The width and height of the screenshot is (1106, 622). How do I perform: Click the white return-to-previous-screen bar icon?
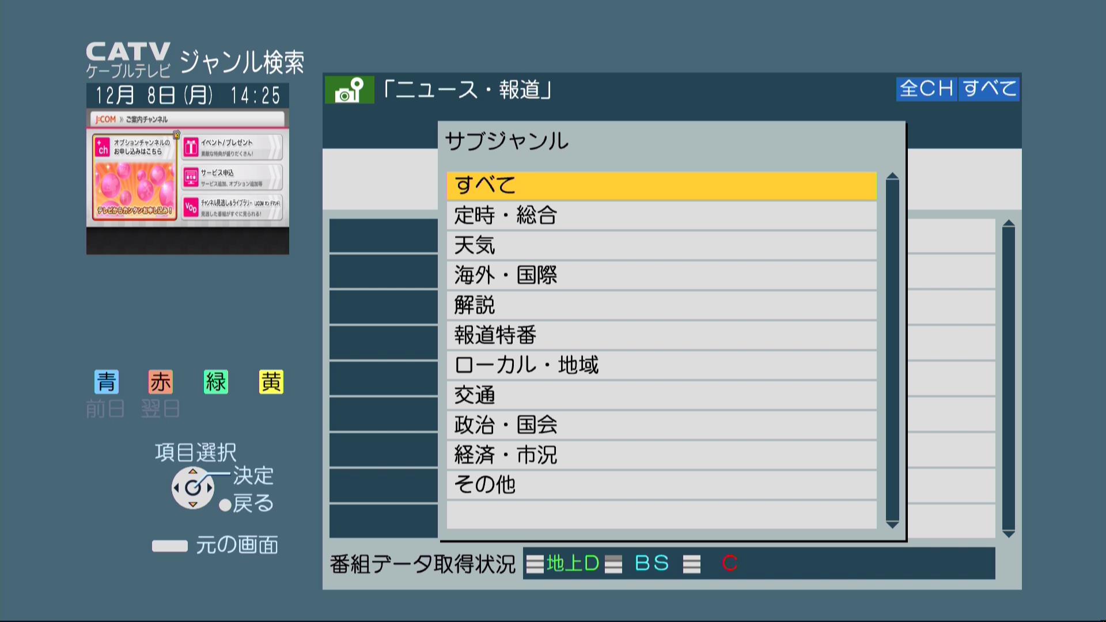(x=169, y=545)
